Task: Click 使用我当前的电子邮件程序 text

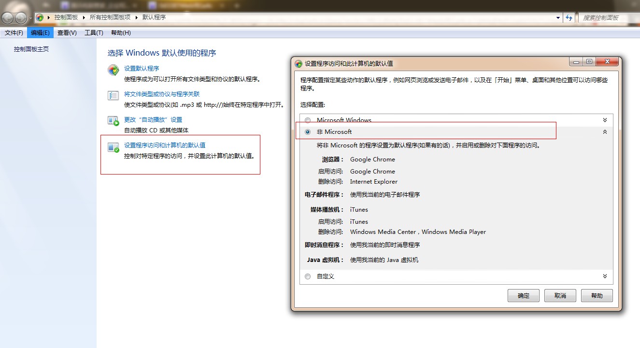Action: (x=385, y=195)
